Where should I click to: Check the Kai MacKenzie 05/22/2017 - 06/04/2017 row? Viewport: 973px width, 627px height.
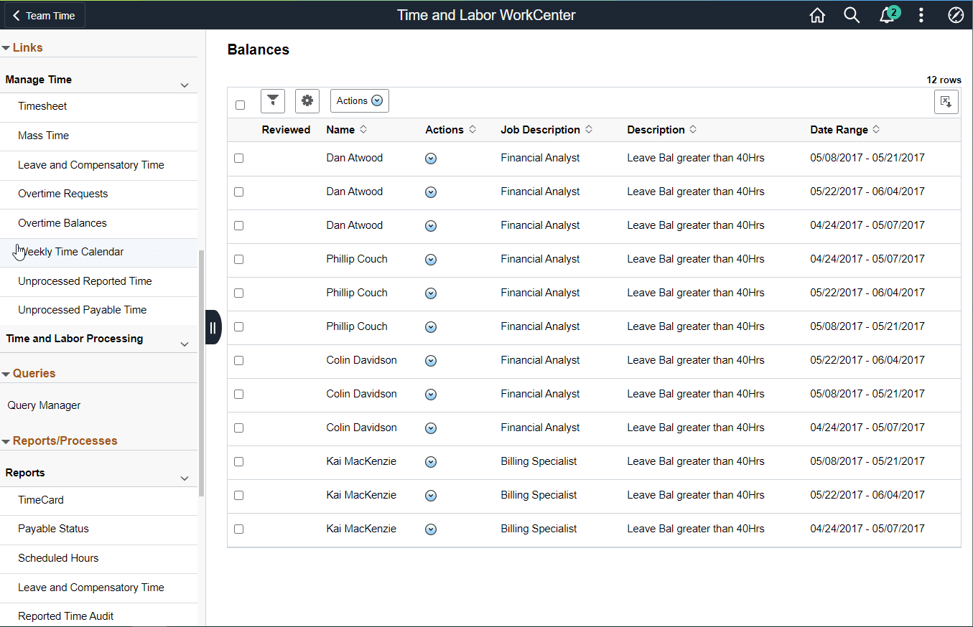click(238, 495)
